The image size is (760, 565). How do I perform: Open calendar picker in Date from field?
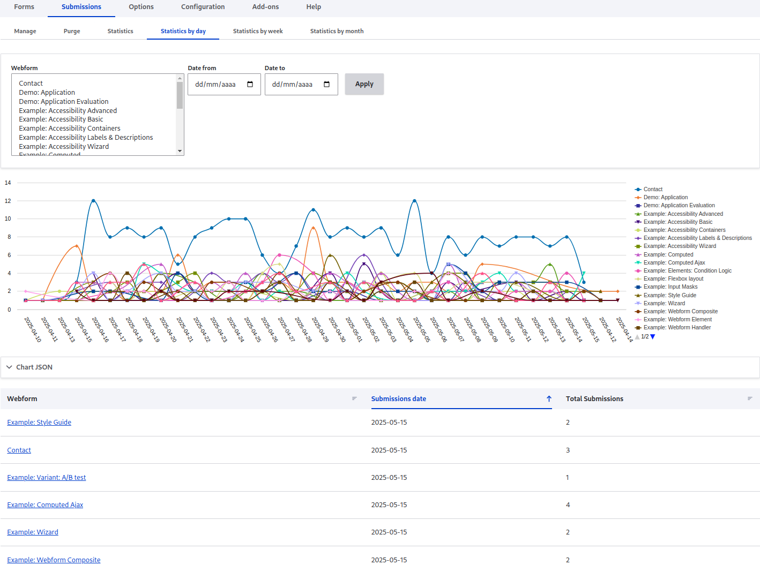[250, 84]
